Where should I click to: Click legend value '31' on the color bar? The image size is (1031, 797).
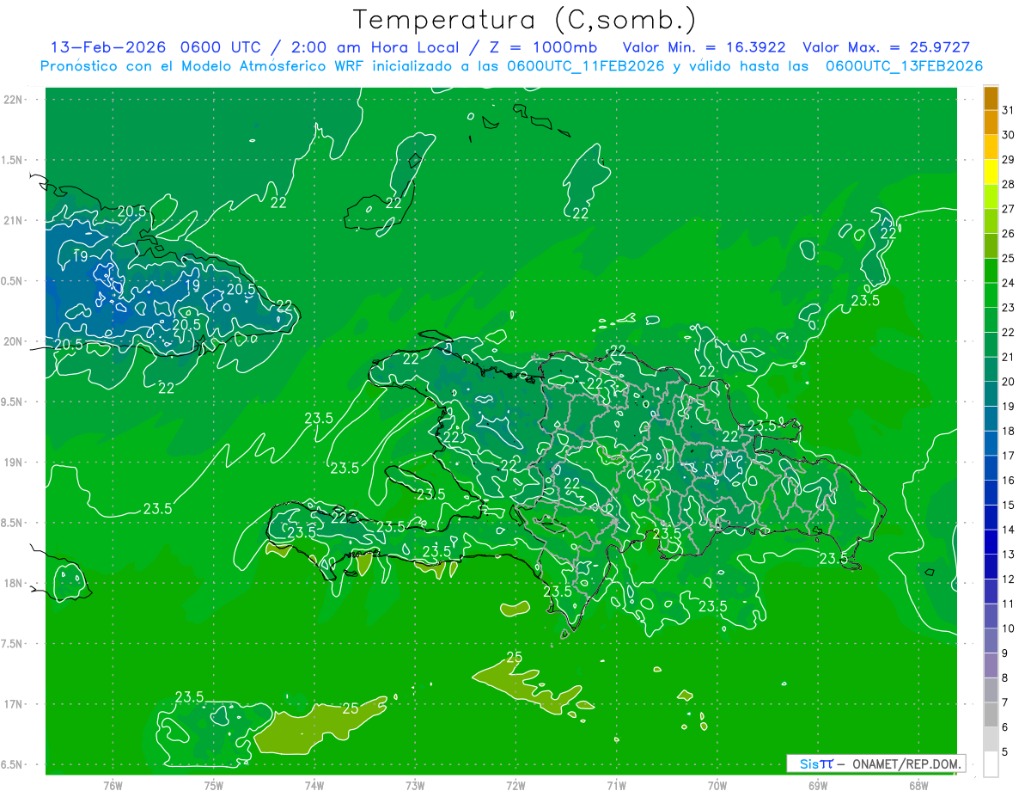pos(1008,109)
